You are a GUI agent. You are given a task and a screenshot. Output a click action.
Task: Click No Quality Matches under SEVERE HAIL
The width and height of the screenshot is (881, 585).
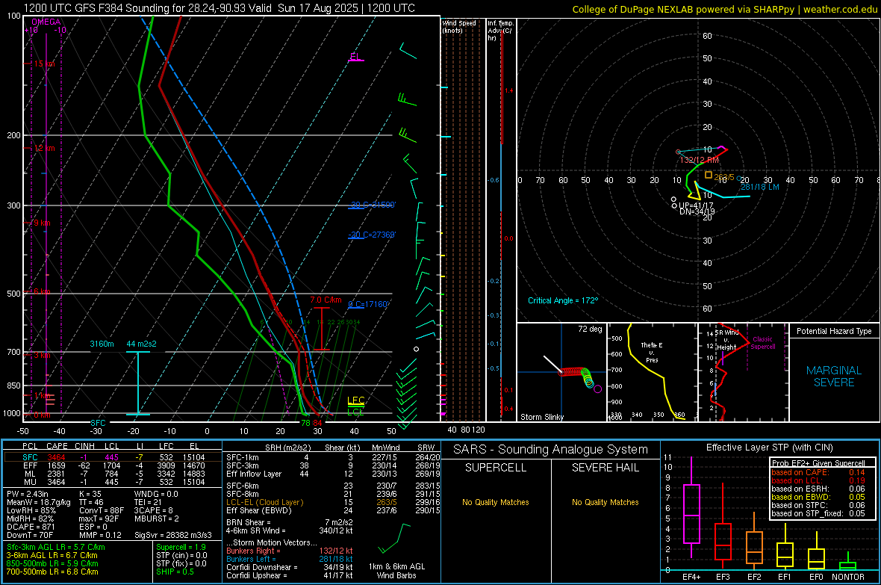point(605,502)
